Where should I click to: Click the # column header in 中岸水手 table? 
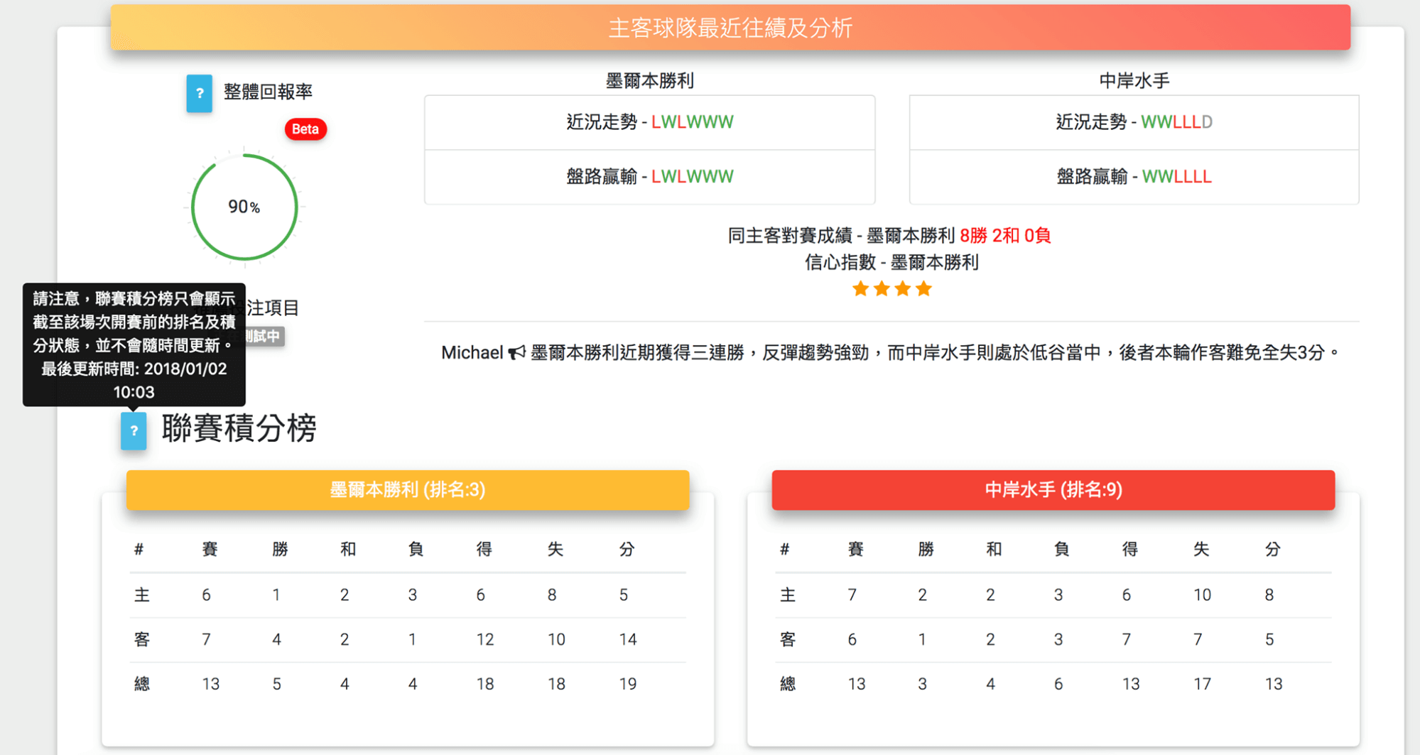785,549
